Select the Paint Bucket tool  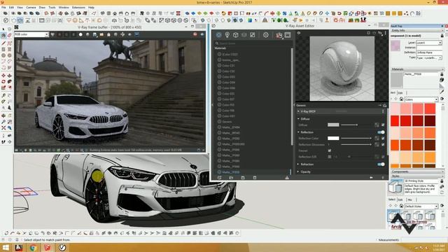3,36
